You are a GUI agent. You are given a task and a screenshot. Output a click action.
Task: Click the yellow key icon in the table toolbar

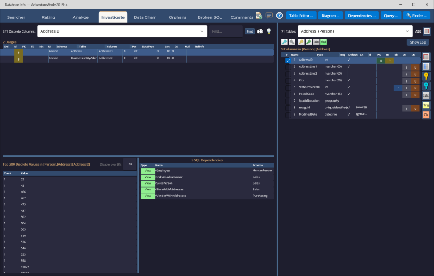click(x=301, y=42)
